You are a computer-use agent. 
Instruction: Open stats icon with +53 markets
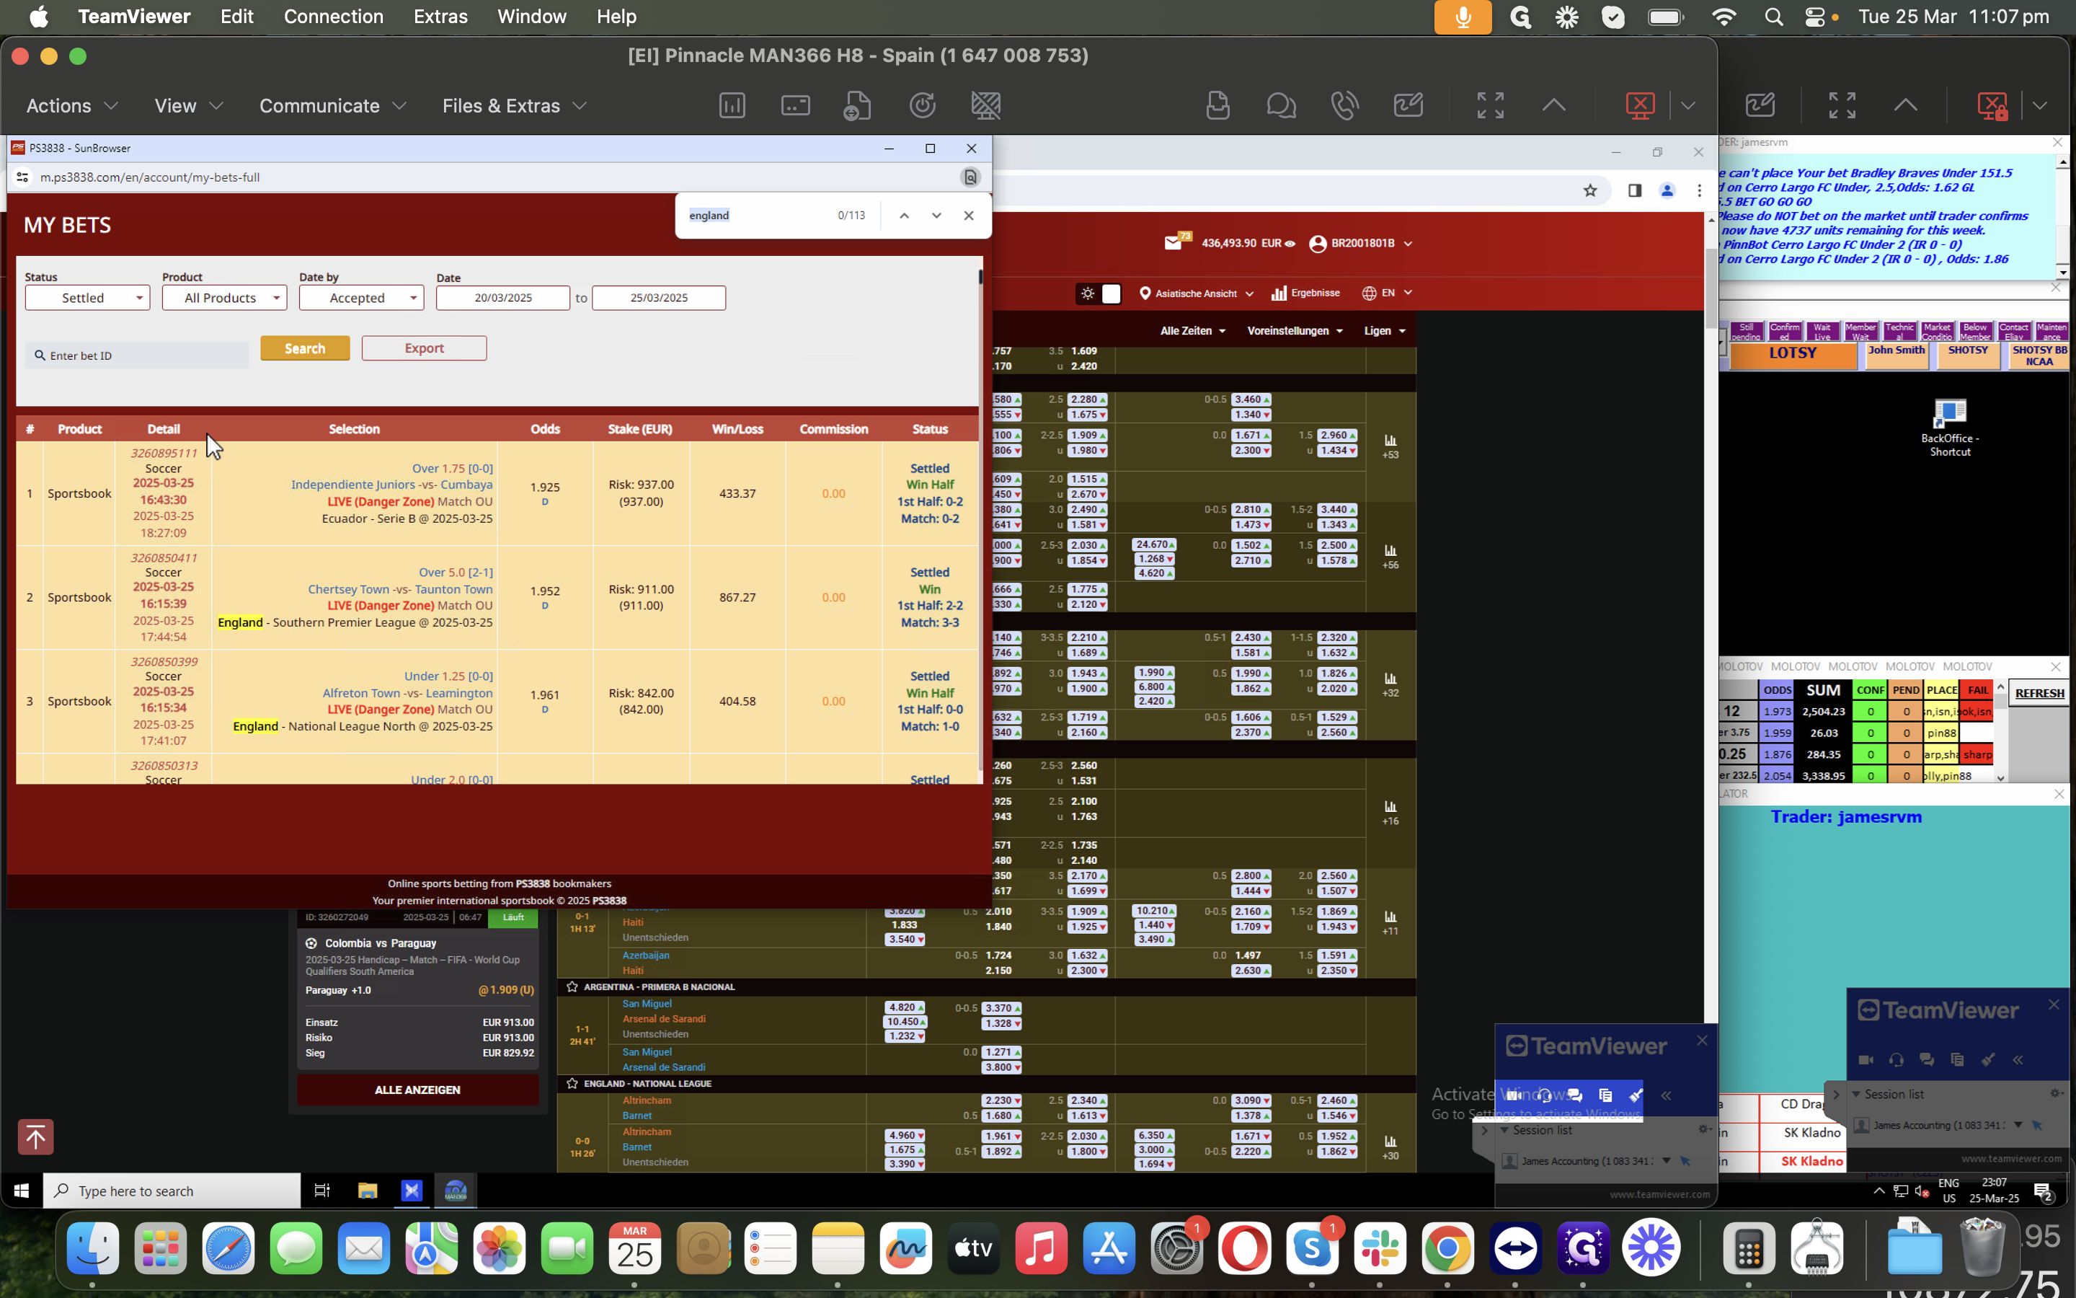(x=1390, y=446)
